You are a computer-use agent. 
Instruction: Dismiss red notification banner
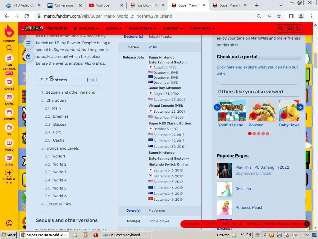[307, 224]
